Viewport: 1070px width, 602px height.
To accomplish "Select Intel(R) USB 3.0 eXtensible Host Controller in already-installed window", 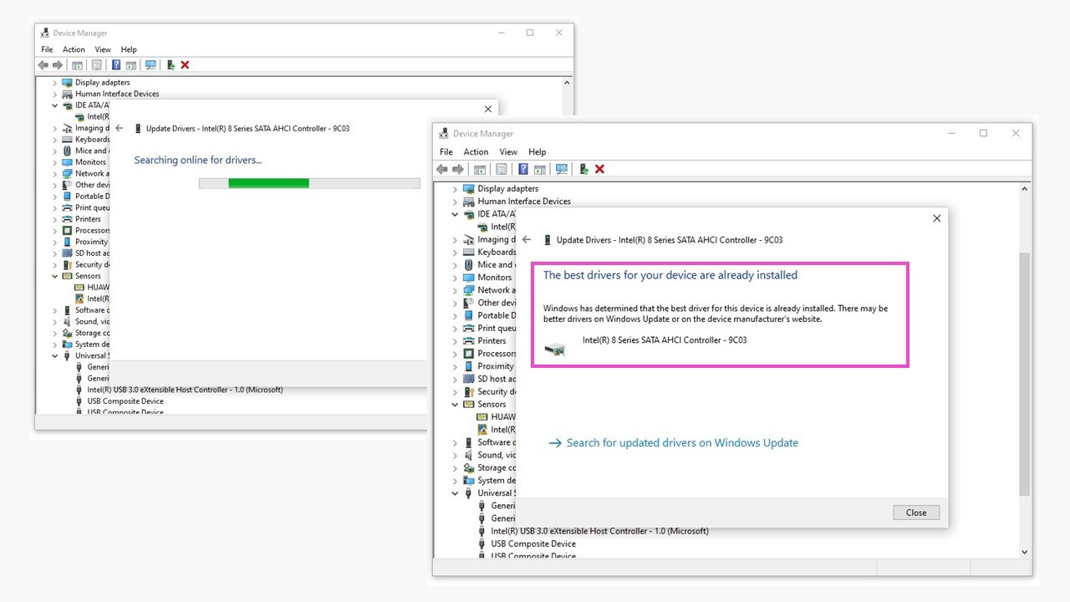I will (599, 532).
